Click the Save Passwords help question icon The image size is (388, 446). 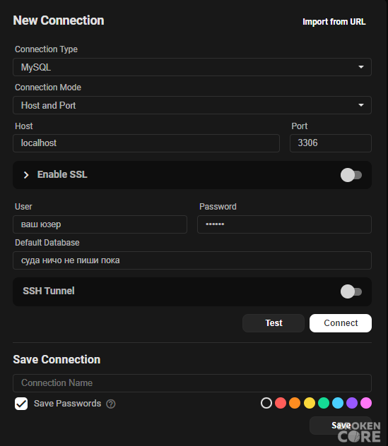111,404
